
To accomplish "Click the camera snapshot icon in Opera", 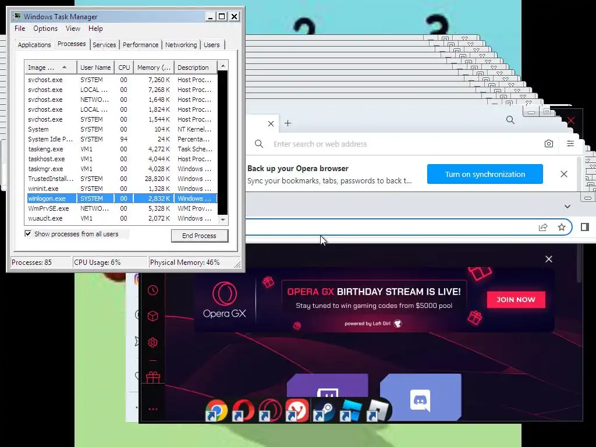I will click(x=548, y=144).
